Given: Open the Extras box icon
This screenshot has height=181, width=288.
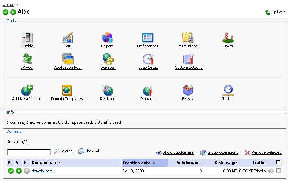Looking at the screenshot, I should 187,90.
